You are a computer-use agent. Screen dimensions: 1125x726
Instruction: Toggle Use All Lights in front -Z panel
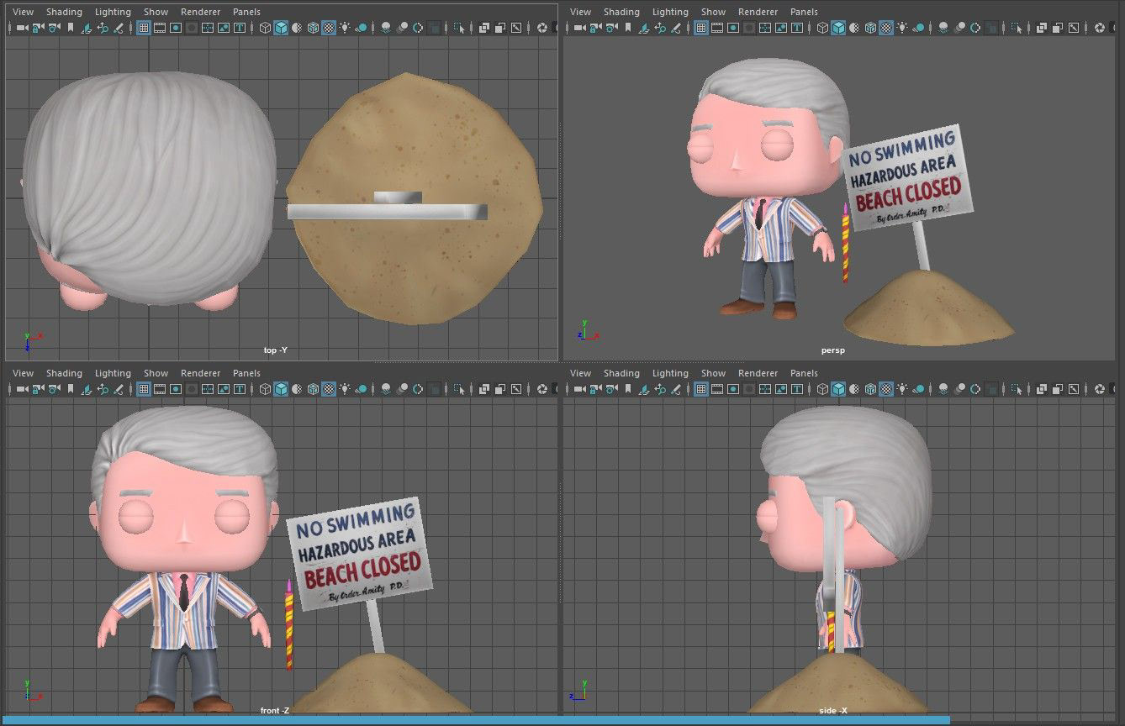pos(345,389)
